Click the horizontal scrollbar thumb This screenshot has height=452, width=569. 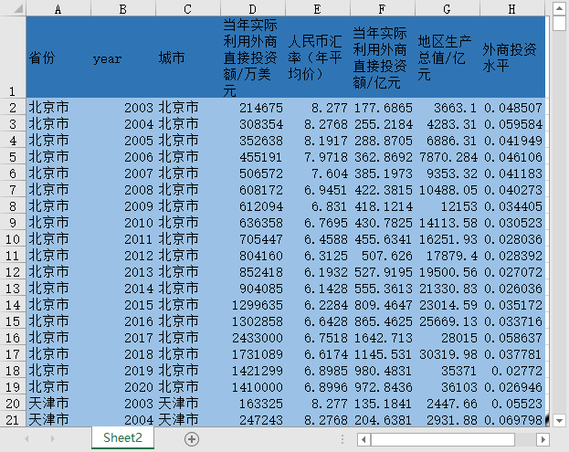(x=443, y=439)
